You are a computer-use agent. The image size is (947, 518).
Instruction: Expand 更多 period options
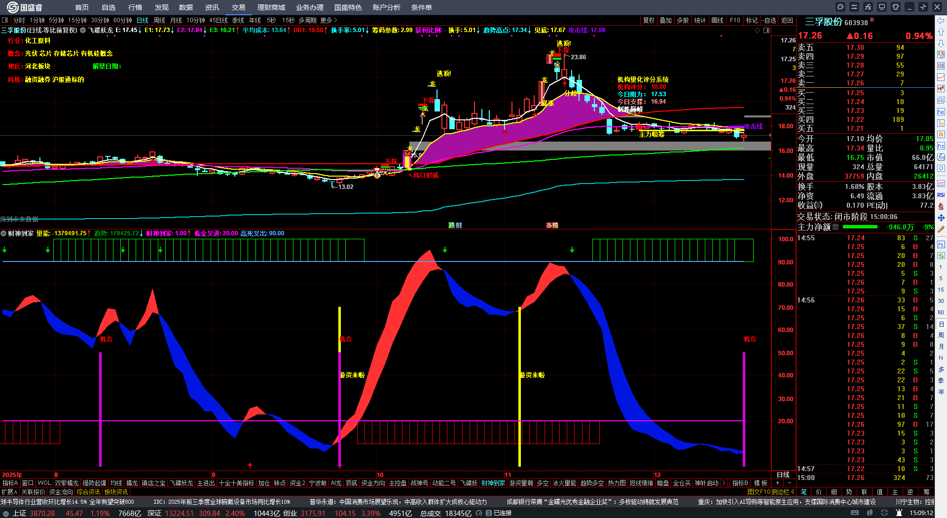coord(328,20)
